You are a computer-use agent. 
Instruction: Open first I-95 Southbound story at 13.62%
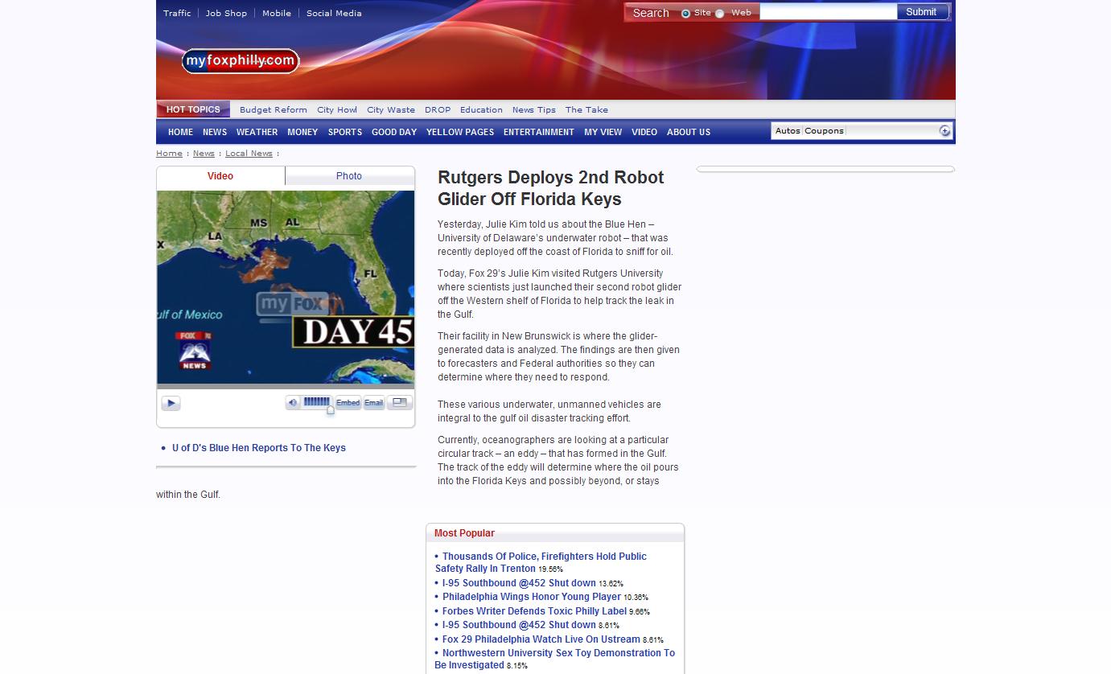[519, 583]
